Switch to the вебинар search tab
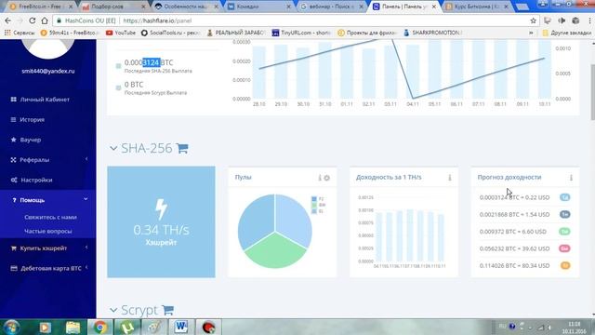595x335 pixels. click(331, 7)
